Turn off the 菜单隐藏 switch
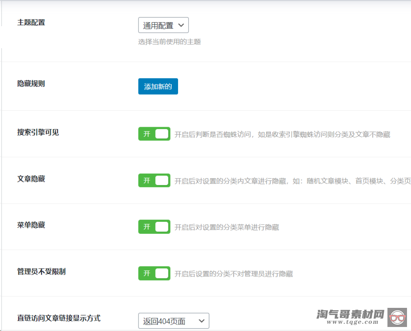This screenshot has height=331, width=411. [154, 227]
